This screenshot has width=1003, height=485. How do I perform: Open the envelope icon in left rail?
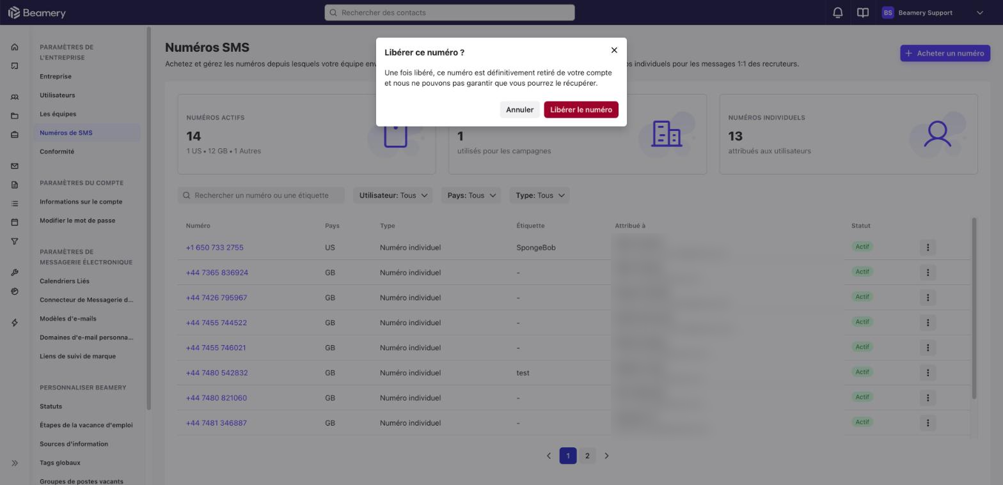[15, 166]
